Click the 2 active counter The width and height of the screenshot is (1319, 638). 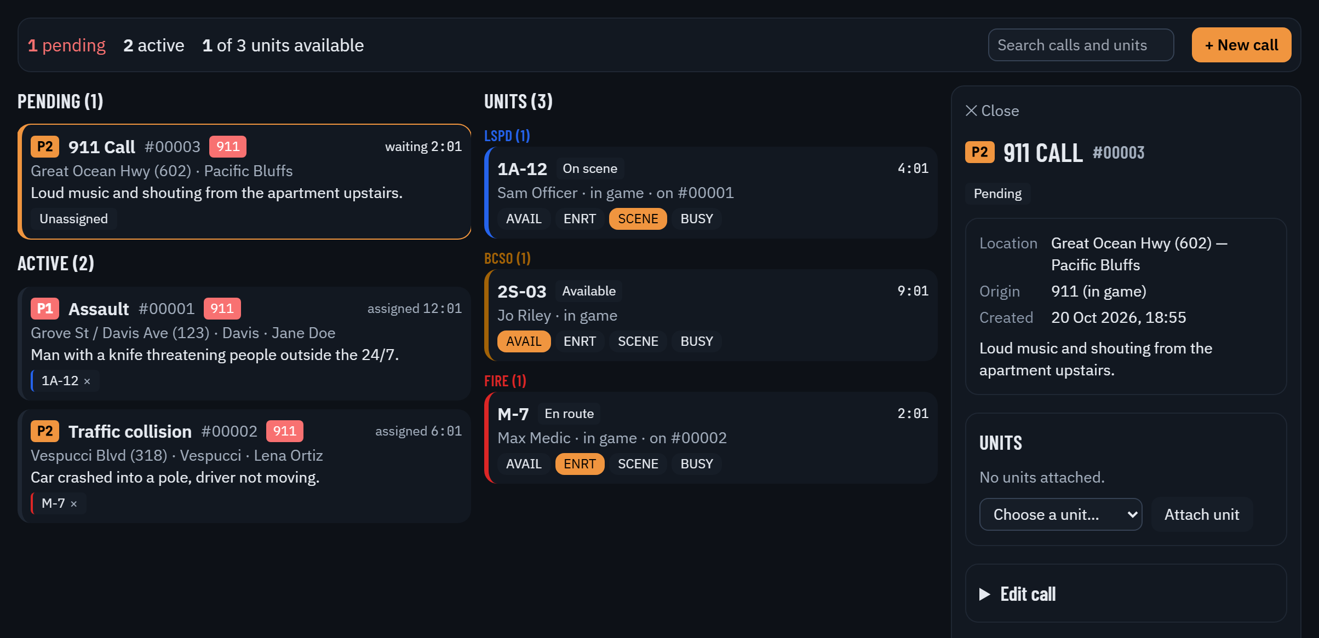coord(154,45)
